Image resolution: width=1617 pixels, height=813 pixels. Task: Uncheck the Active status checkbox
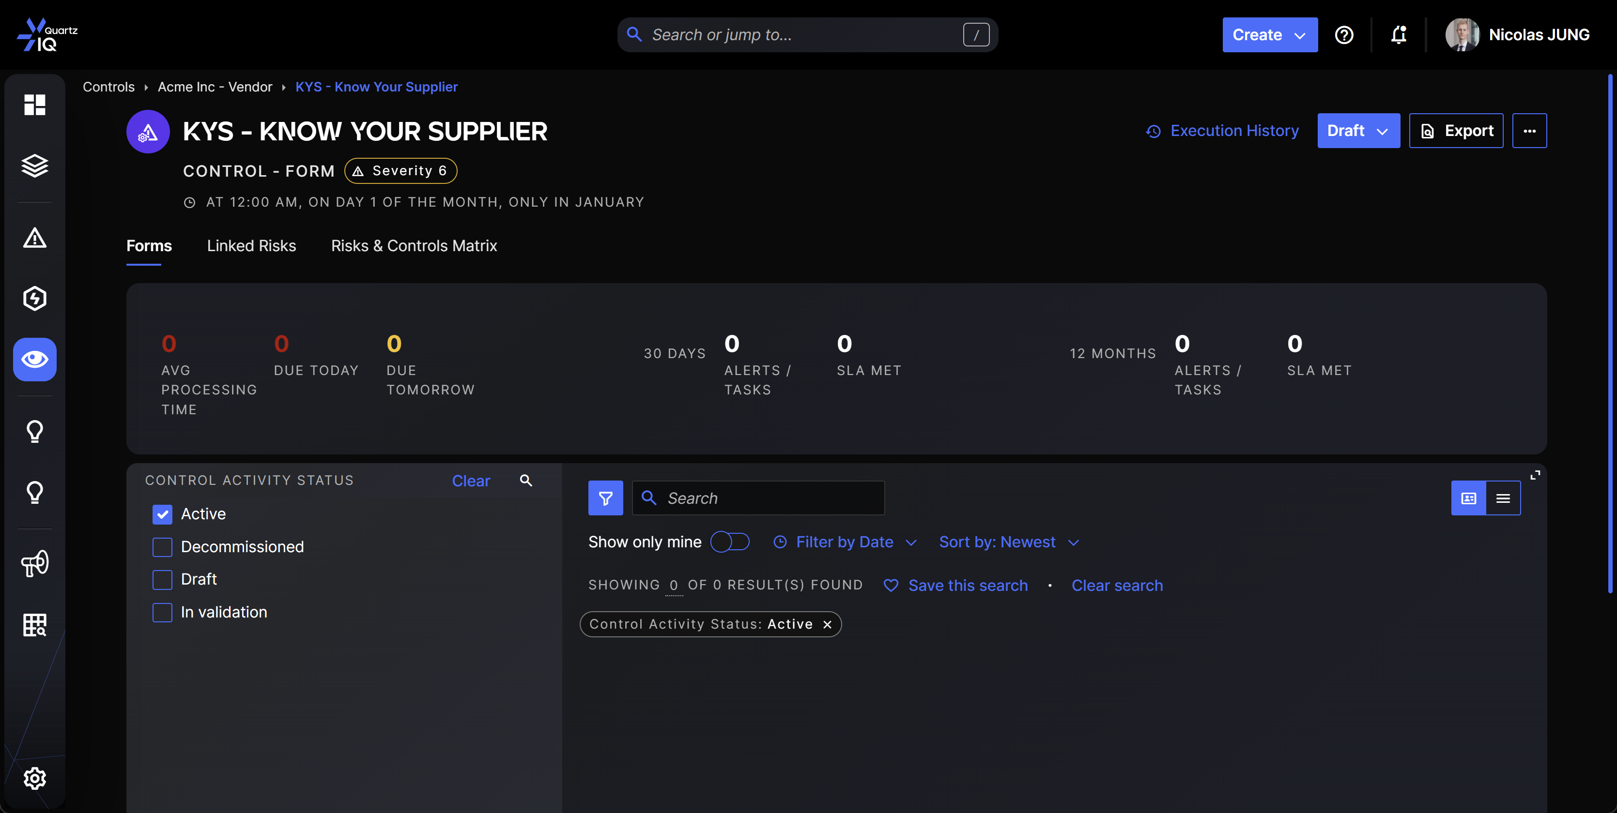click(163, 514)
